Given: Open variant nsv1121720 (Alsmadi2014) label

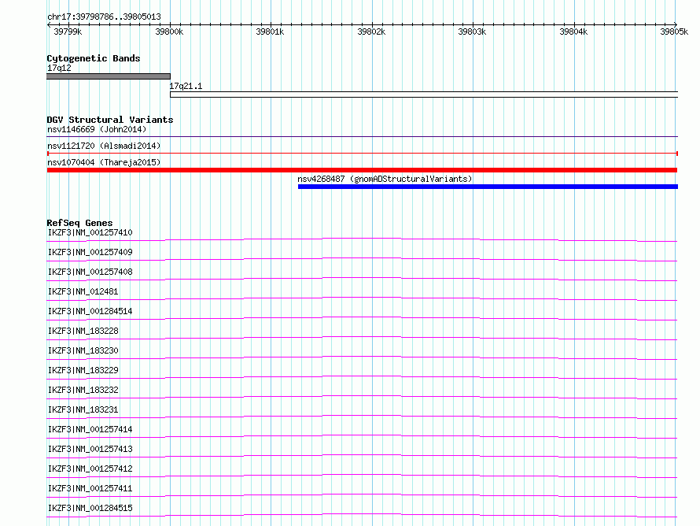Looking at the screenshot, I should point(104,146).
